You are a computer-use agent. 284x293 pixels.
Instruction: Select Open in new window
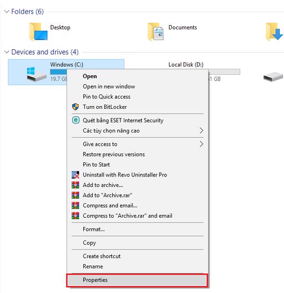(109, 87)
